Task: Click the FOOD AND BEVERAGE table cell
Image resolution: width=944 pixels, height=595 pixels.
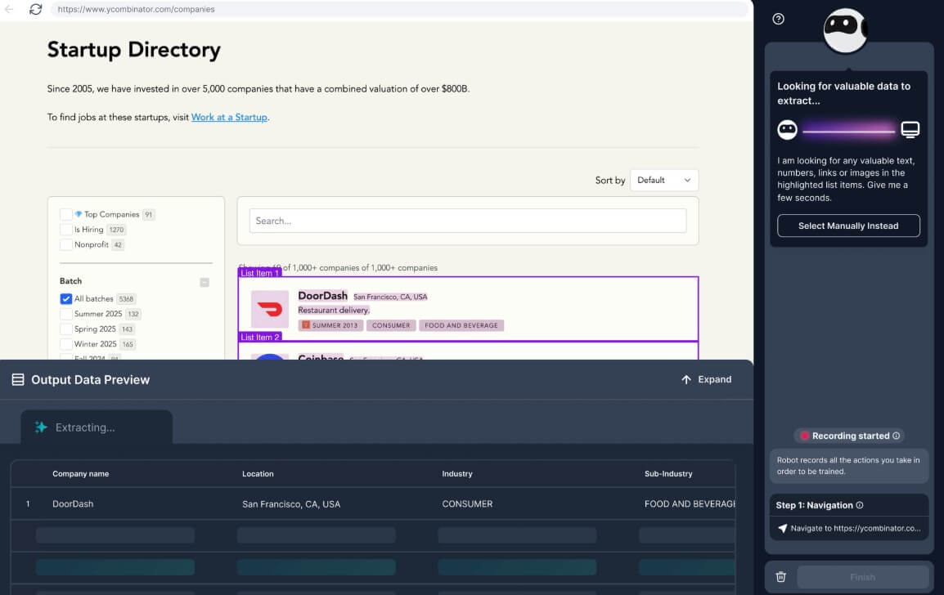Action: coord(690,504)
